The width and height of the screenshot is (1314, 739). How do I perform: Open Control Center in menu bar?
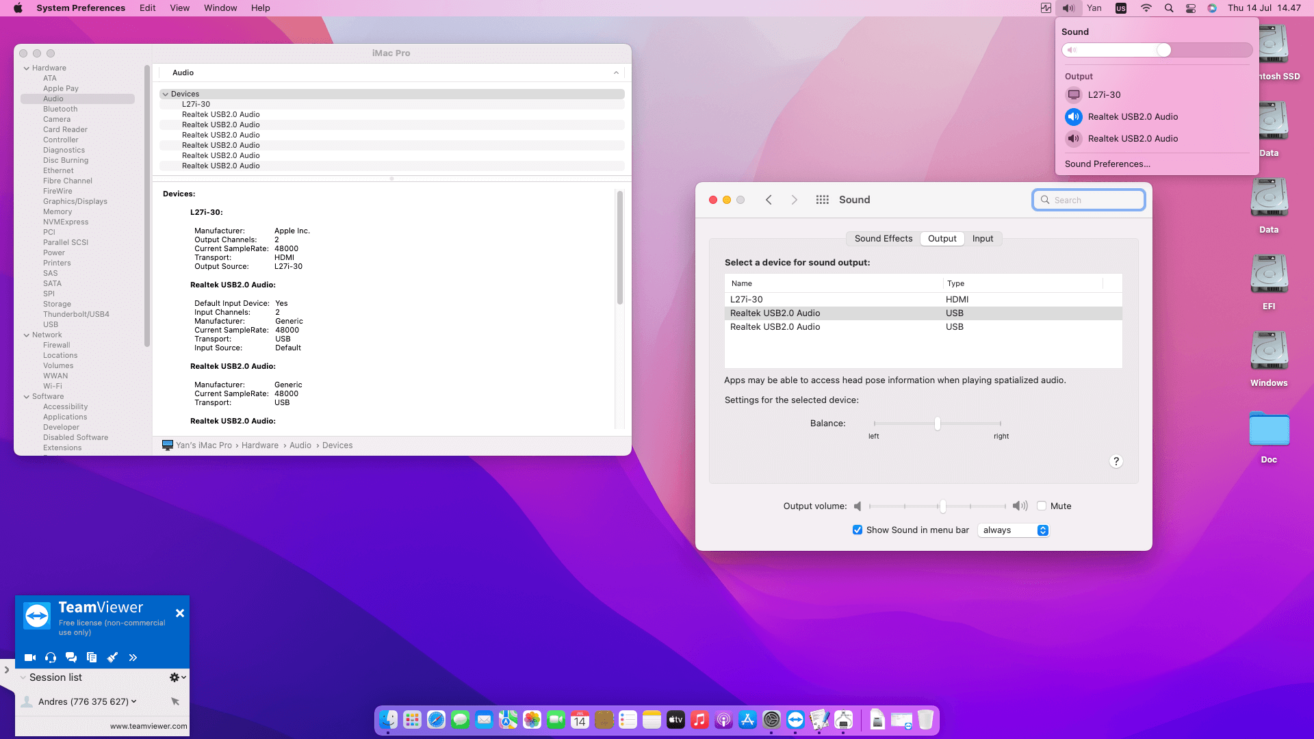tap(1191, 8)
